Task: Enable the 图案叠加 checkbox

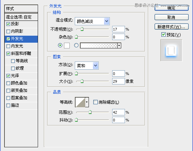Action: pyautogui.click(x=8, y=98)
